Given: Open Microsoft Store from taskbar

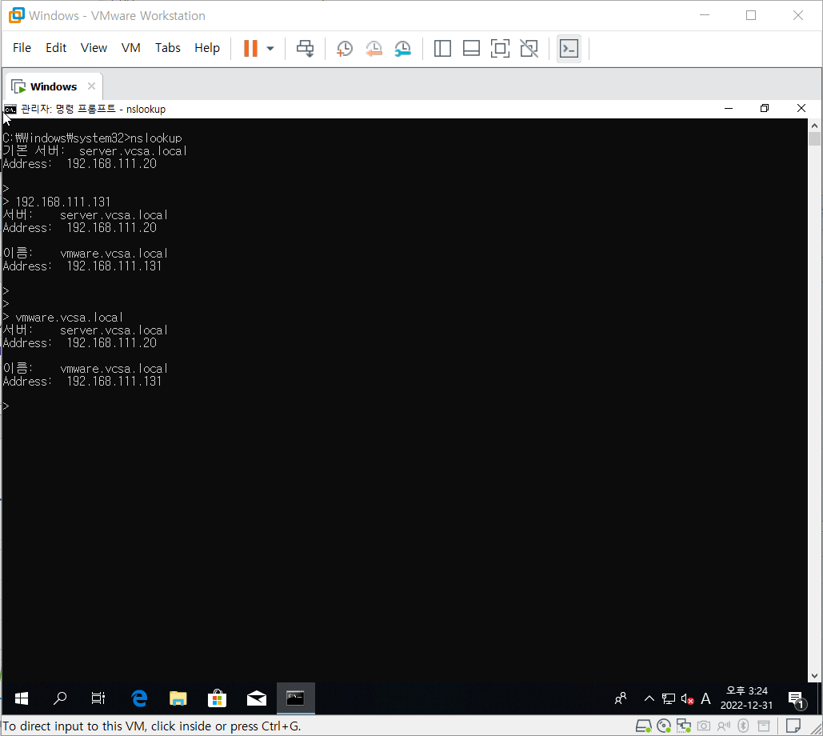Looking at the screenshot, I should click(x=217, y=698).
